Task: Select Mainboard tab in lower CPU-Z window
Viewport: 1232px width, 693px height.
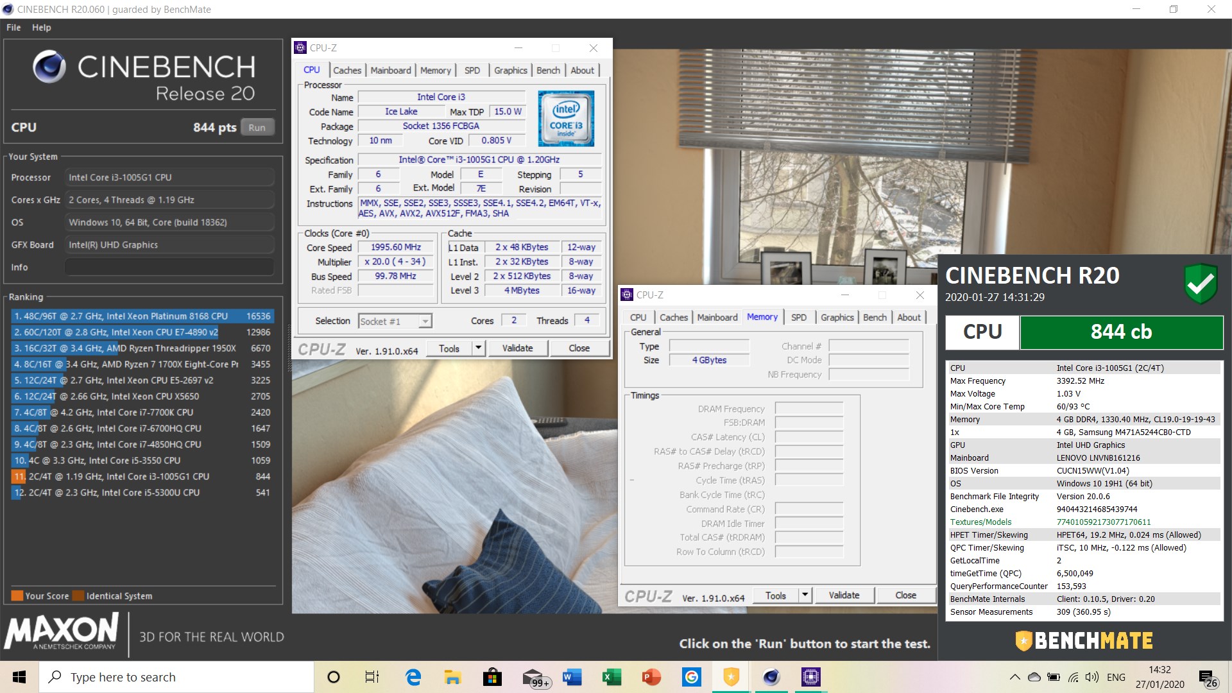Action: click(717, 317)
